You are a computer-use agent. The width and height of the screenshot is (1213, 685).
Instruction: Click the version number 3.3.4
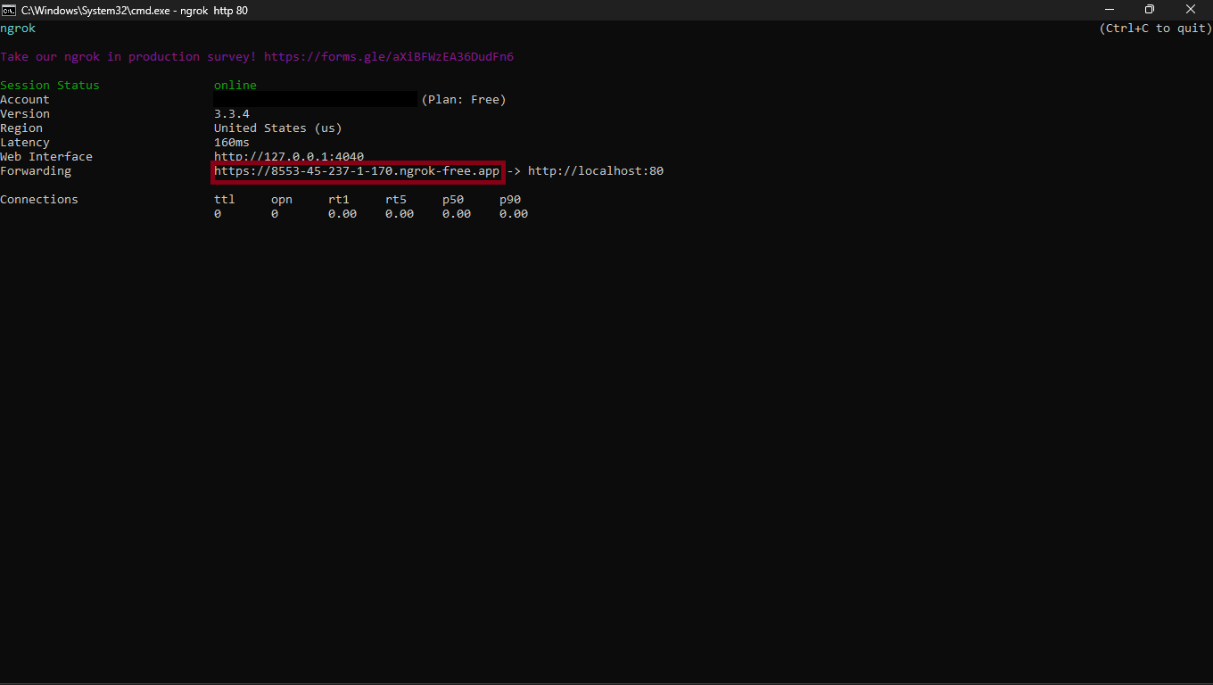232,114
